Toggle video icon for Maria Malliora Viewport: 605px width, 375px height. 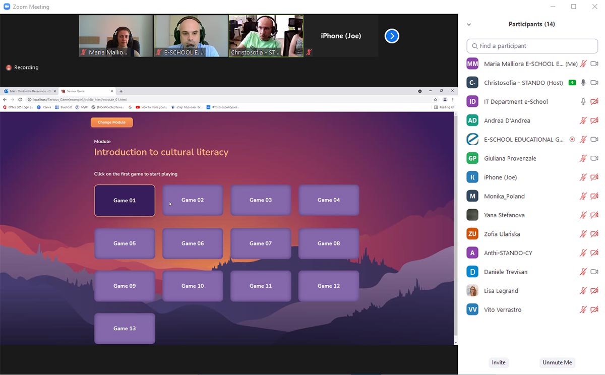(x=594, y=64)
